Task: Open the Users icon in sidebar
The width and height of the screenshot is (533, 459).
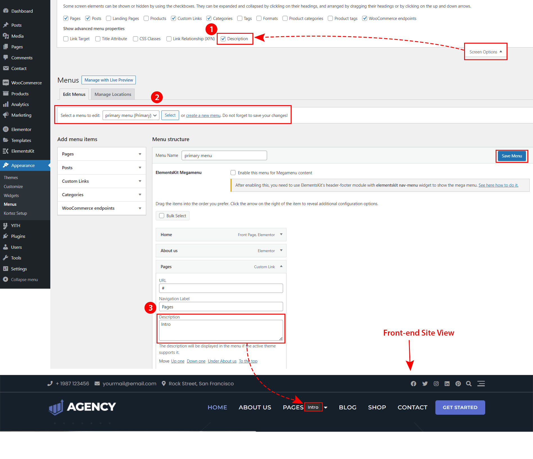Action: click(6, 247)
